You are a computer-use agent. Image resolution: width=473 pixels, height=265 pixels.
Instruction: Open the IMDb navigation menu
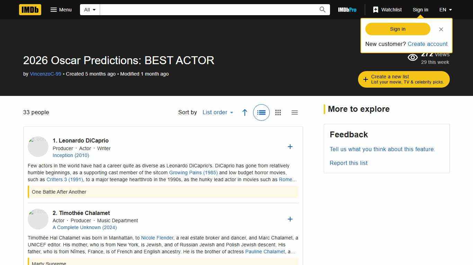61,10
